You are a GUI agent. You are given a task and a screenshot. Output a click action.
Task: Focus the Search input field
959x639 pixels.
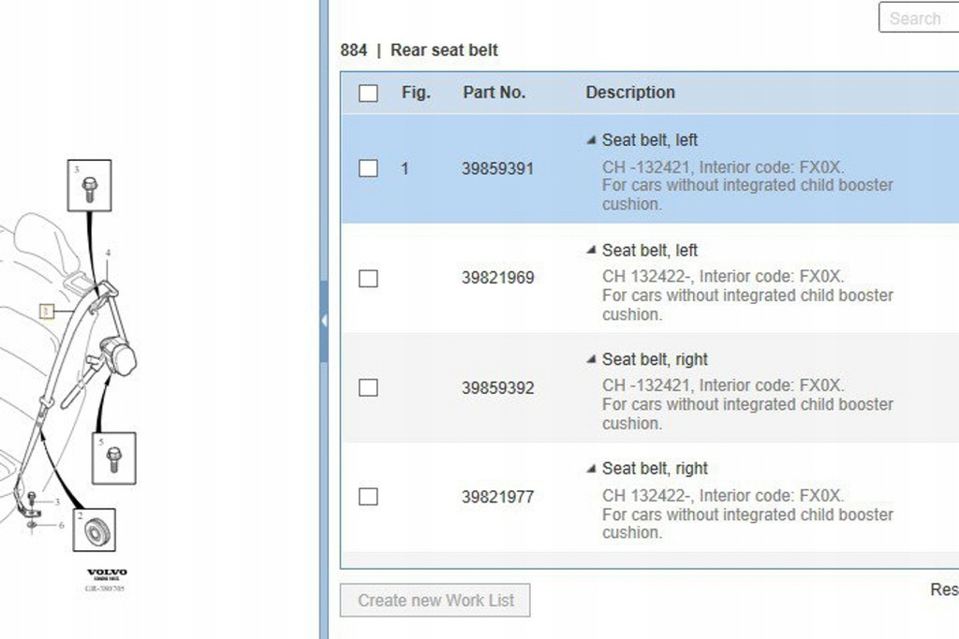coord(919,18)
